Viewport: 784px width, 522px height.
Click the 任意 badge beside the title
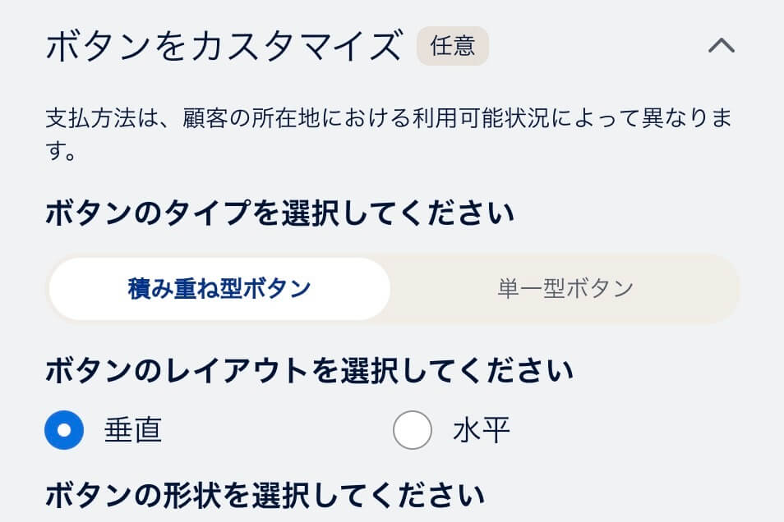point(453,46)
